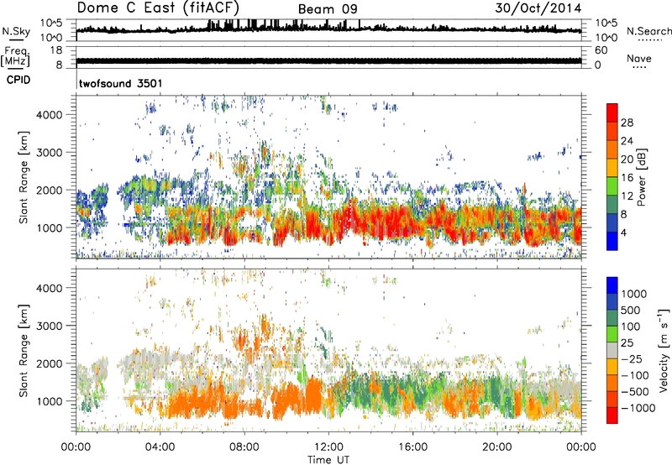672x465 pixels.
Task: Click the "Time UT" axis title
Action: pyautogui.click(x=328, y=460)
